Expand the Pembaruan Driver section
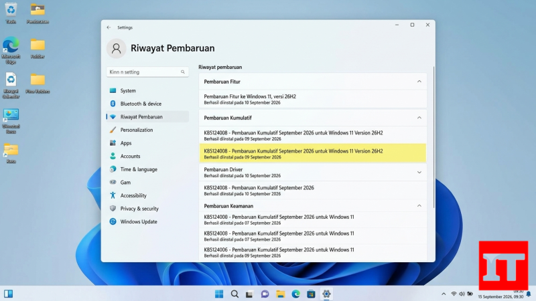The image size is (536, 301). [419, 173]
